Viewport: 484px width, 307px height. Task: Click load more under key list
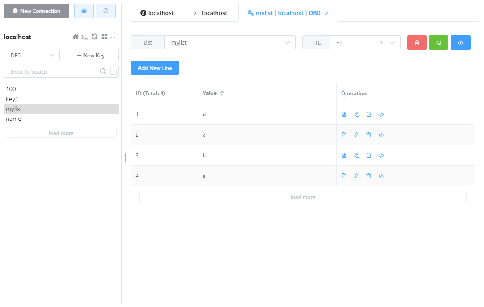click(x=61, y=133)
